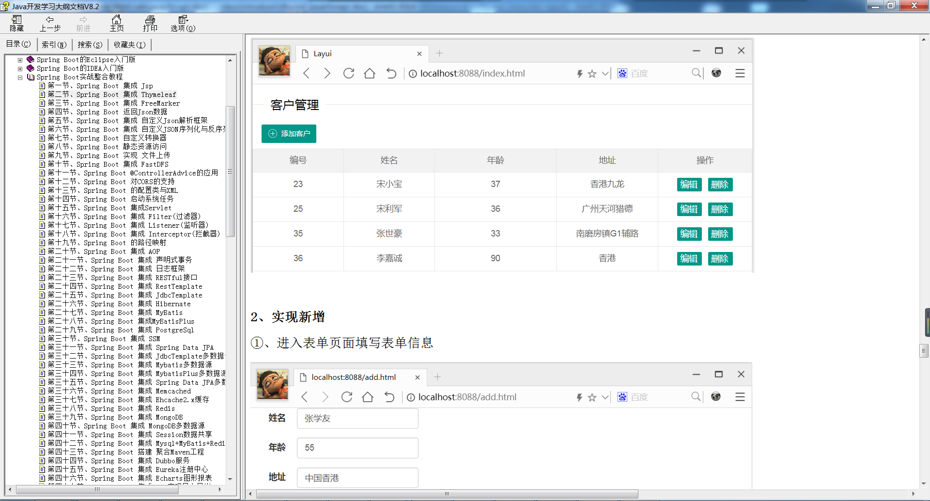Switch to the 索引(N) tab
The height and width of the screenshot is (501, 930).
(54, 45)
